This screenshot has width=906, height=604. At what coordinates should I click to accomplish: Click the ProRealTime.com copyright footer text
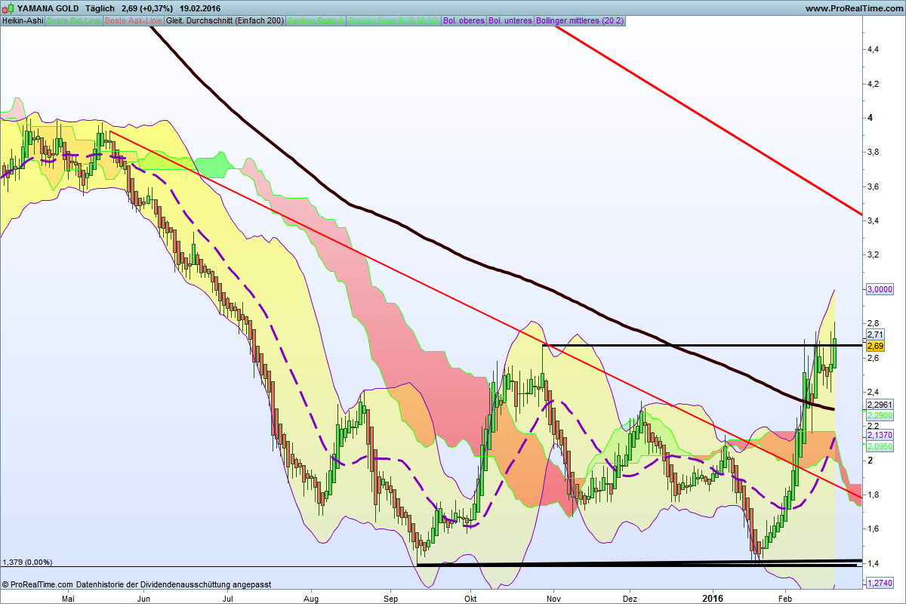136,584
